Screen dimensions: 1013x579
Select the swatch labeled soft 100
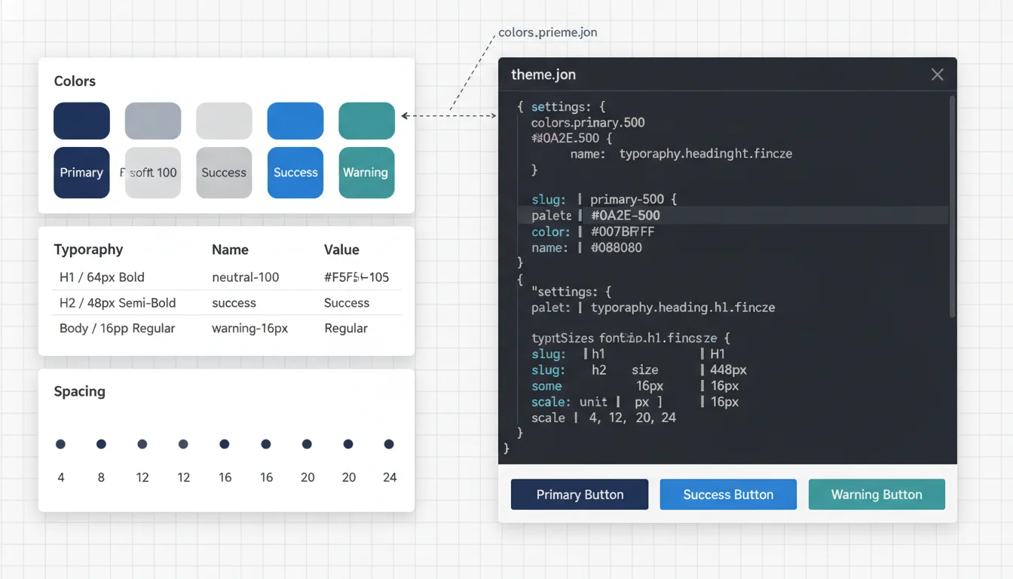coord(153,173)
